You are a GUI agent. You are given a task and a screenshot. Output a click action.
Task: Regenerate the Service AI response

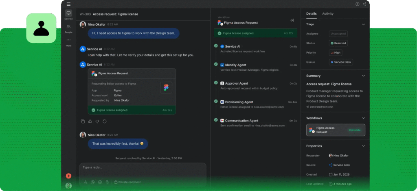coord(105,121)
